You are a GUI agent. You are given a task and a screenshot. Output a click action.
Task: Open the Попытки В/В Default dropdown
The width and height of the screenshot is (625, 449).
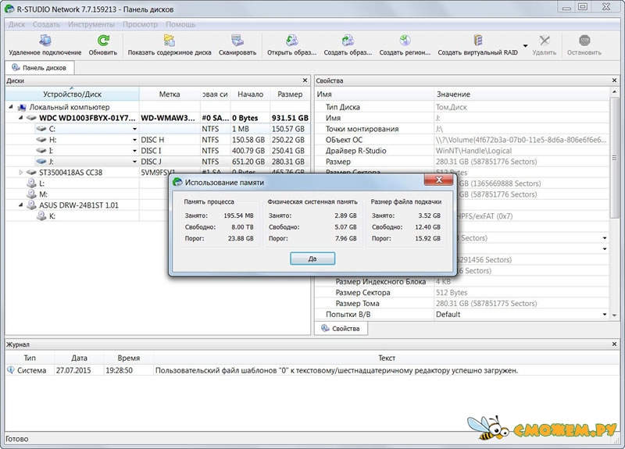point(605,315)
